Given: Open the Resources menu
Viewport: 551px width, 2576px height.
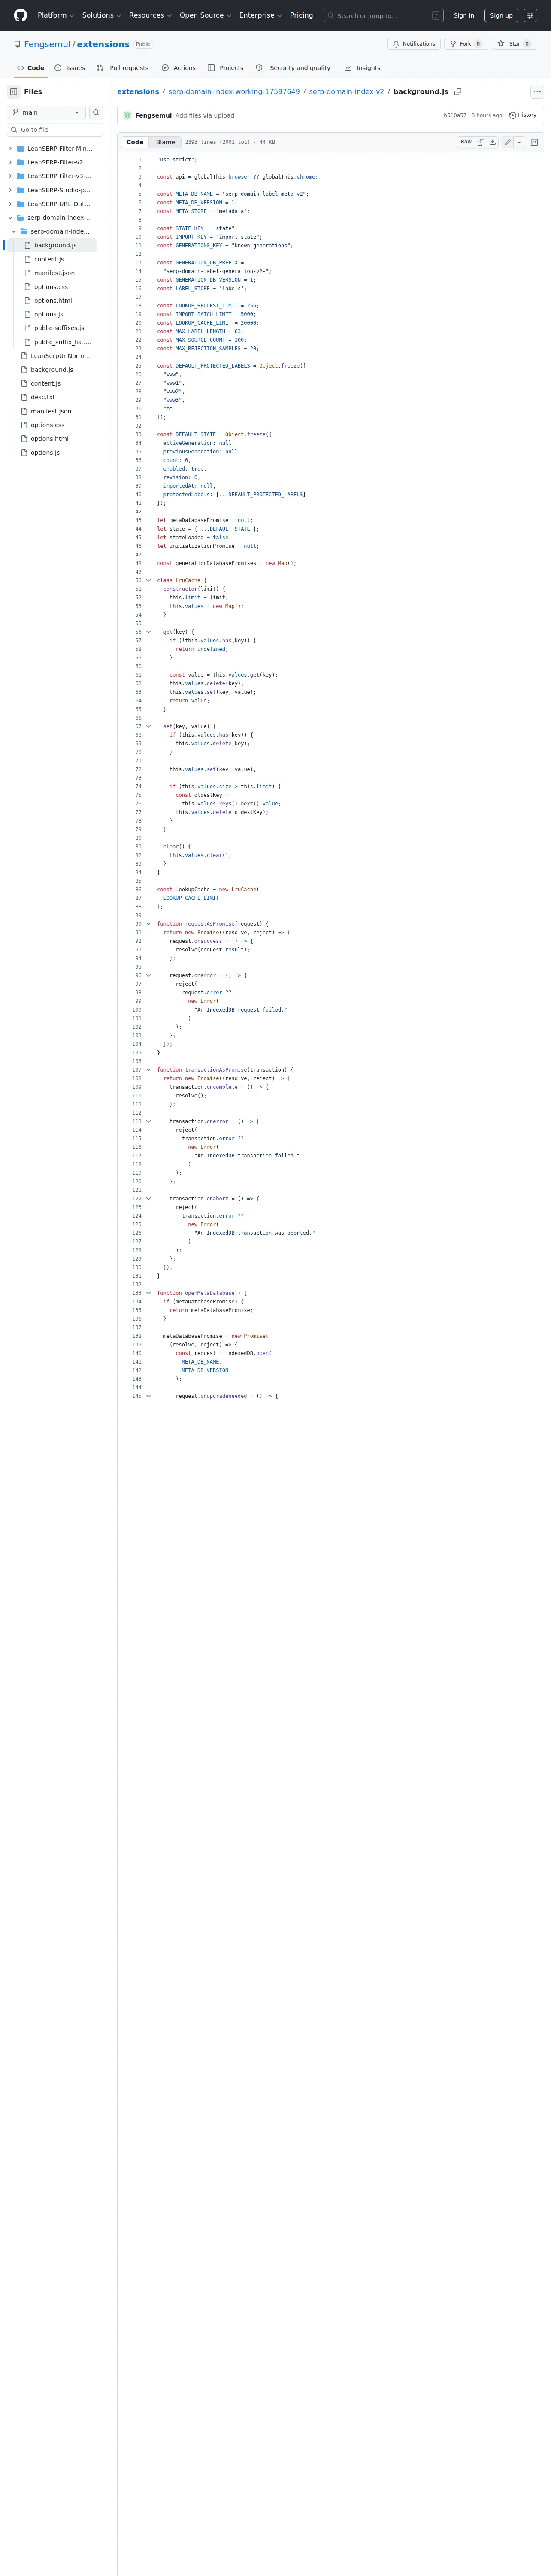Looking at the screenshot, I should 150,15.
